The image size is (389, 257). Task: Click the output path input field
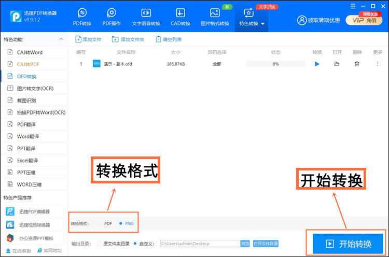[x=200, y=244]
